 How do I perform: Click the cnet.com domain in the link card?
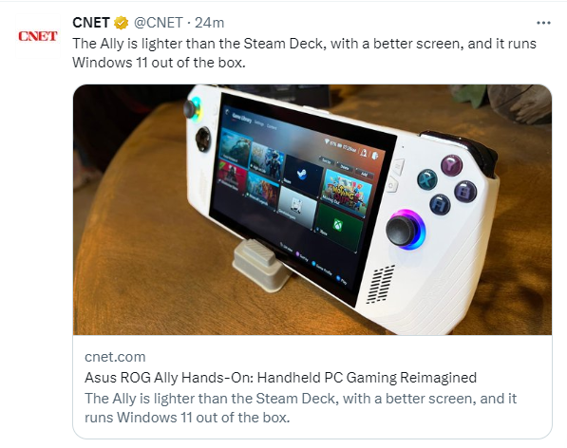(x=115, y=357)
